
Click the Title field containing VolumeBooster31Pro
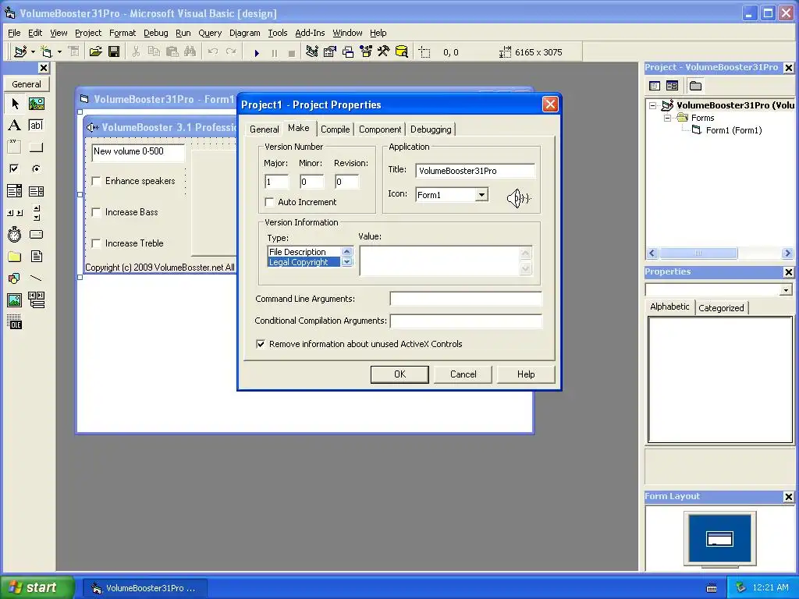tap(475, 171)
